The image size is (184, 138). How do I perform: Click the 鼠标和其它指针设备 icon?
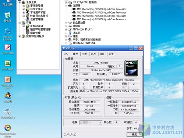70,43
